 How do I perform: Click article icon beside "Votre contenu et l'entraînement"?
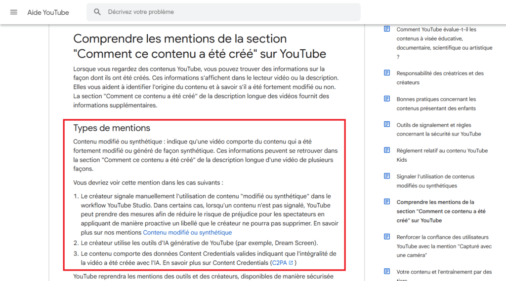coord(387,271)
